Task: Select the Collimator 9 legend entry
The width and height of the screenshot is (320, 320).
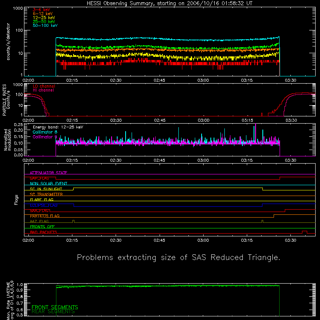Action: coord(45,137)
